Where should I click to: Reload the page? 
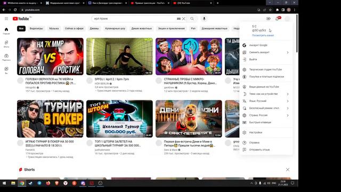pos(15,10)
